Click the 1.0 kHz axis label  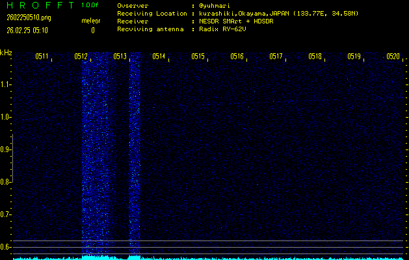click(5, 117)
